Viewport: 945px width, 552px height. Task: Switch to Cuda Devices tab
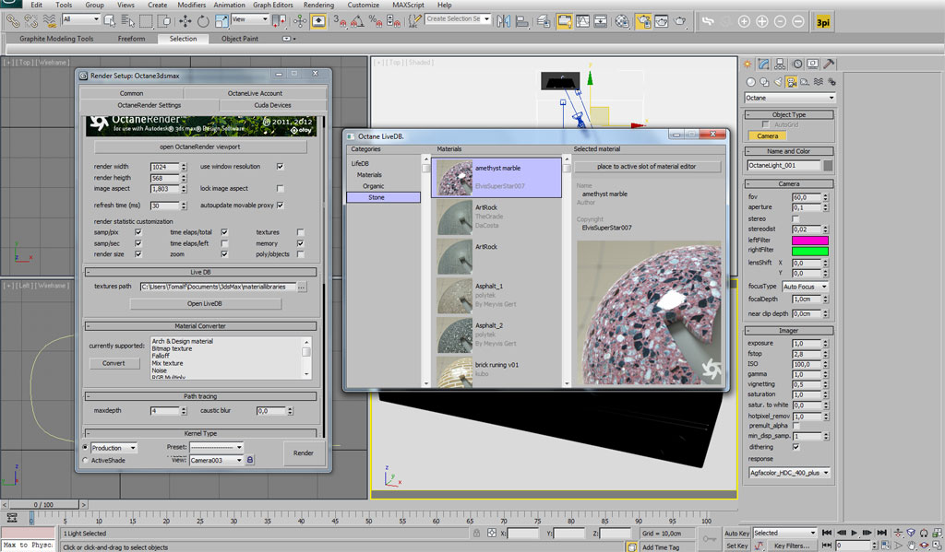pyautogui.click(x=272, y=105)
